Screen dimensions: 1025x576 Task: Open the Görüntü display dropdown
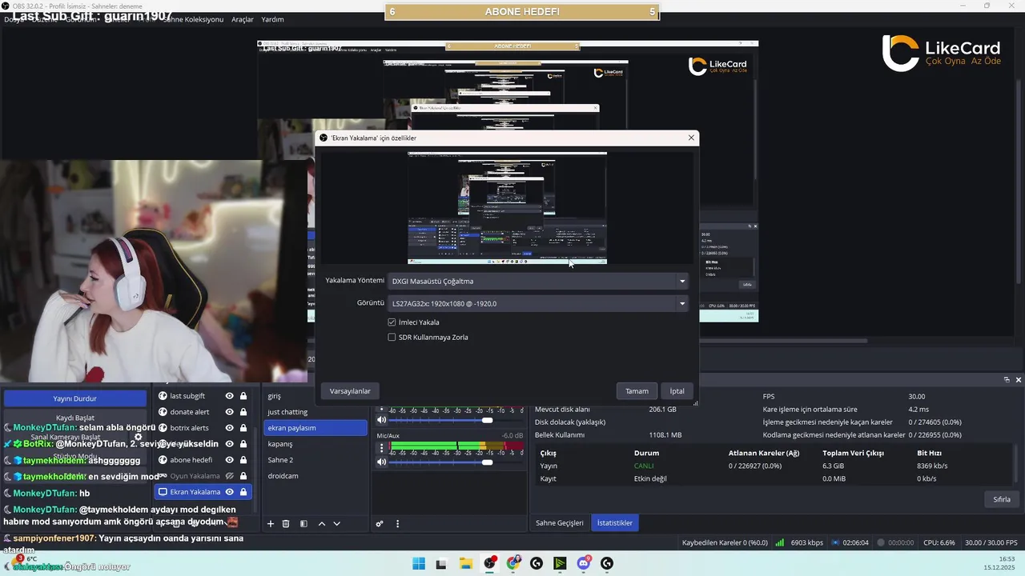coord(538,303)
